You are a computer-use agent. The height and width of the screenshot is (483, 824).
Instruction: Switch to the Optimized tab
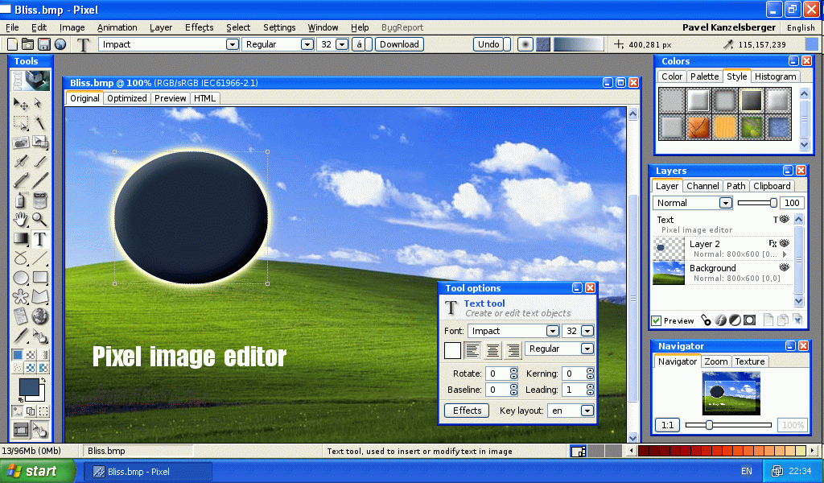click(x=126, y=98)
